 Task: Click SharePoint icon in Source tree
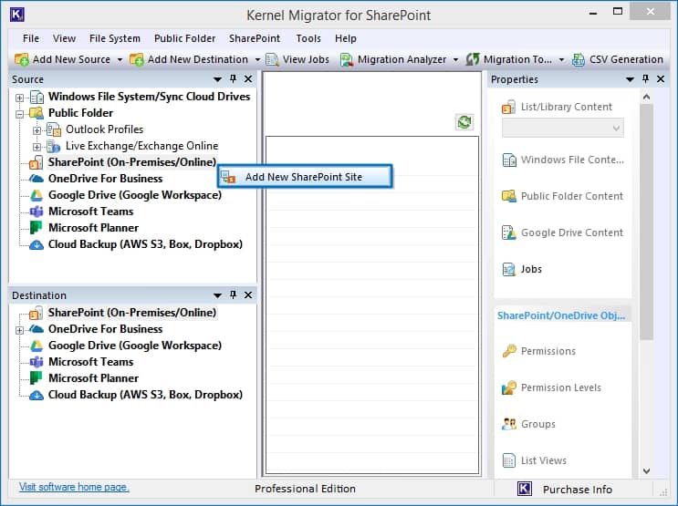pyautogui.click(x=36, y=162)
